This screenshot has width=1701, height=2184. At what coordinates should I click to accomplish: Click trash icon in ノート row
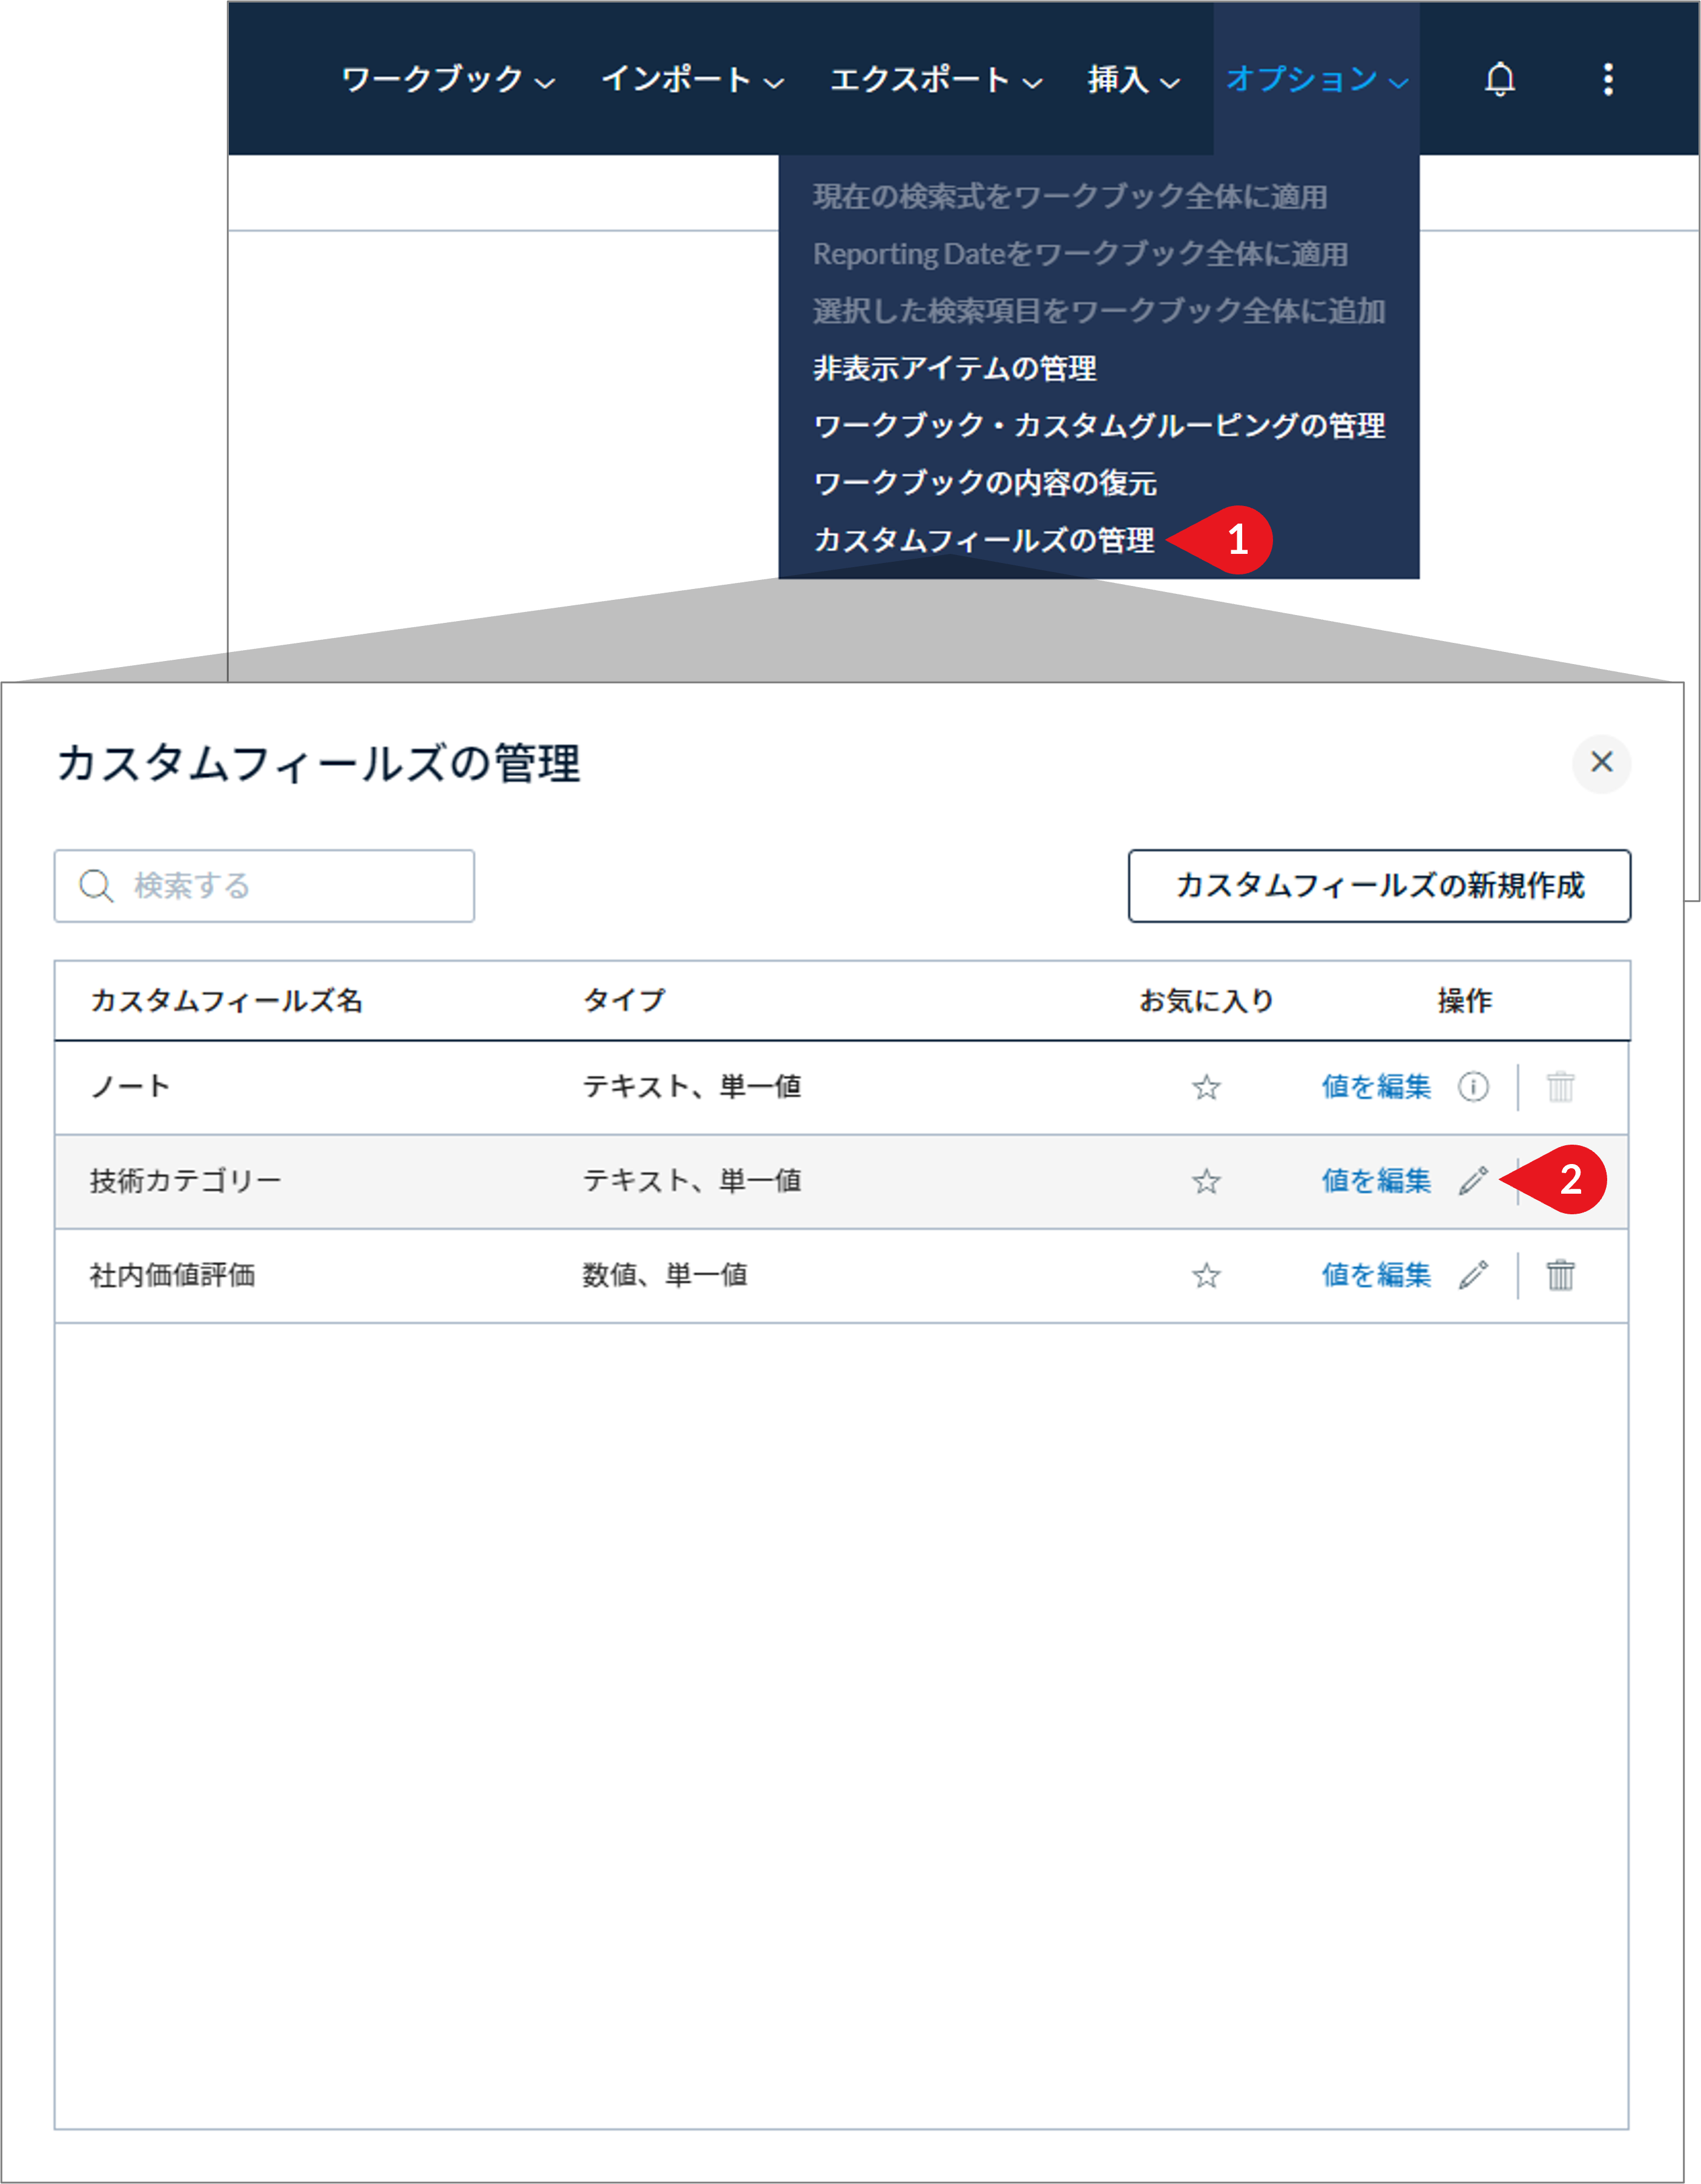click(x=1560, y=1086)
